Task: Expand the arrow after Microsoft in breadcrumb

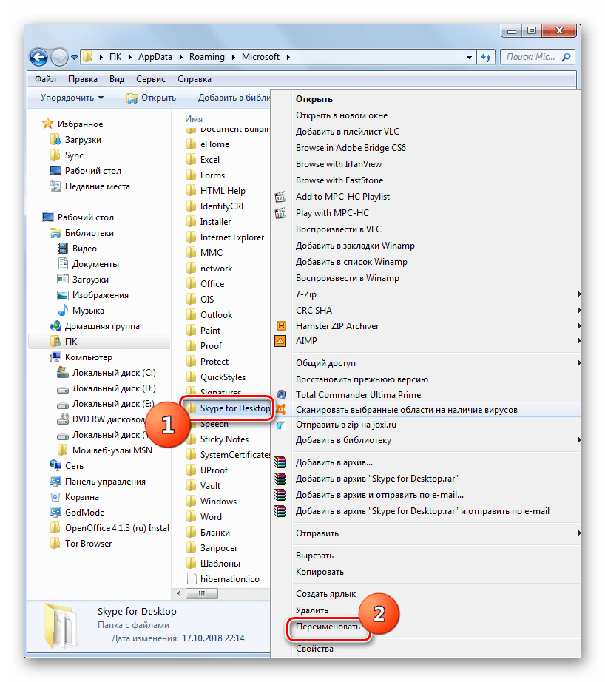Action: pos(288,57)
